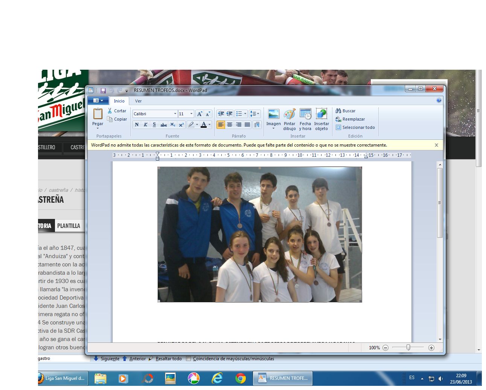Apply strikethrough formatting
This screenshot has height=390, width=486.
(163, 125)
